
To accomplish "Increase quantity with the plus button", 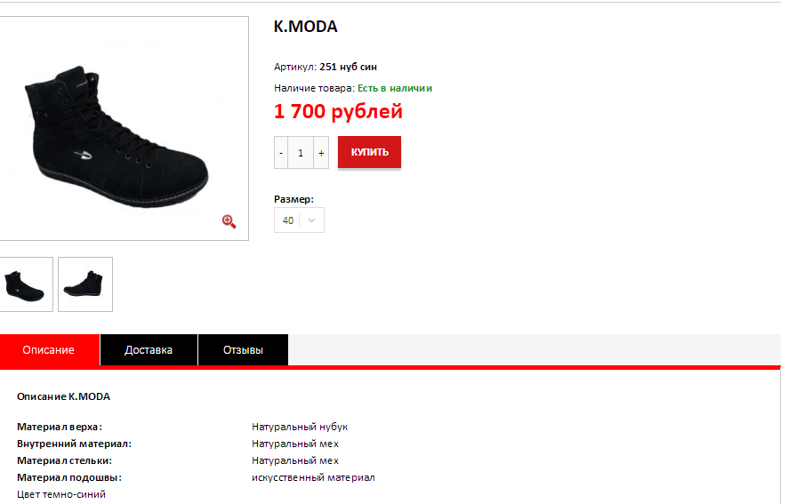I will click(321, 152).
